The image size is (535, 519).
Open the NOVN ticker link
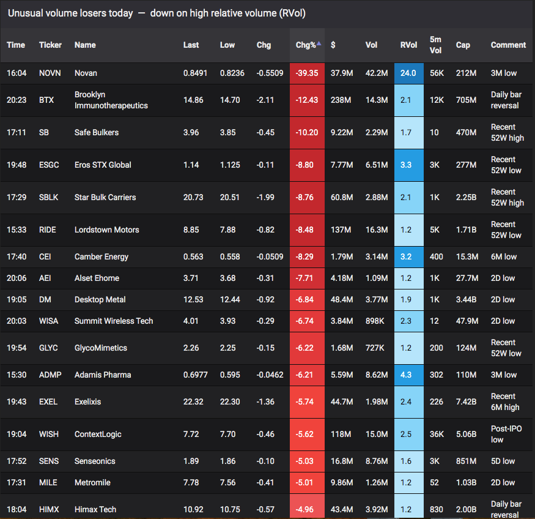[x=50, y=73]
